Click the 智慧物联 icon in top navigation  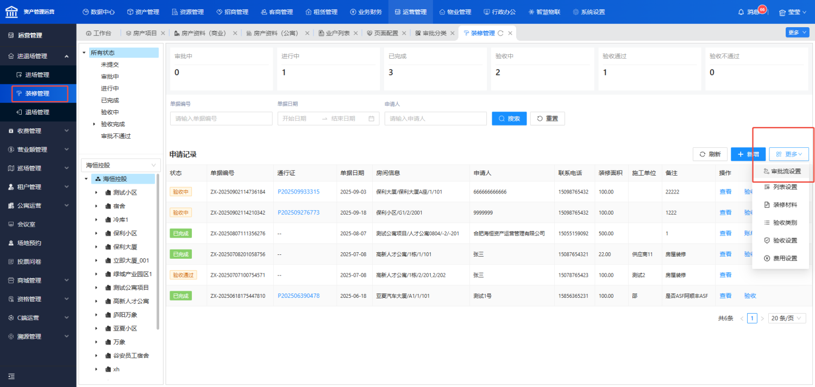coord(531,12)
